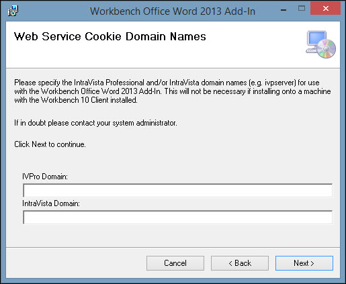Close the installer with the red X

click(x=325, y=9)
